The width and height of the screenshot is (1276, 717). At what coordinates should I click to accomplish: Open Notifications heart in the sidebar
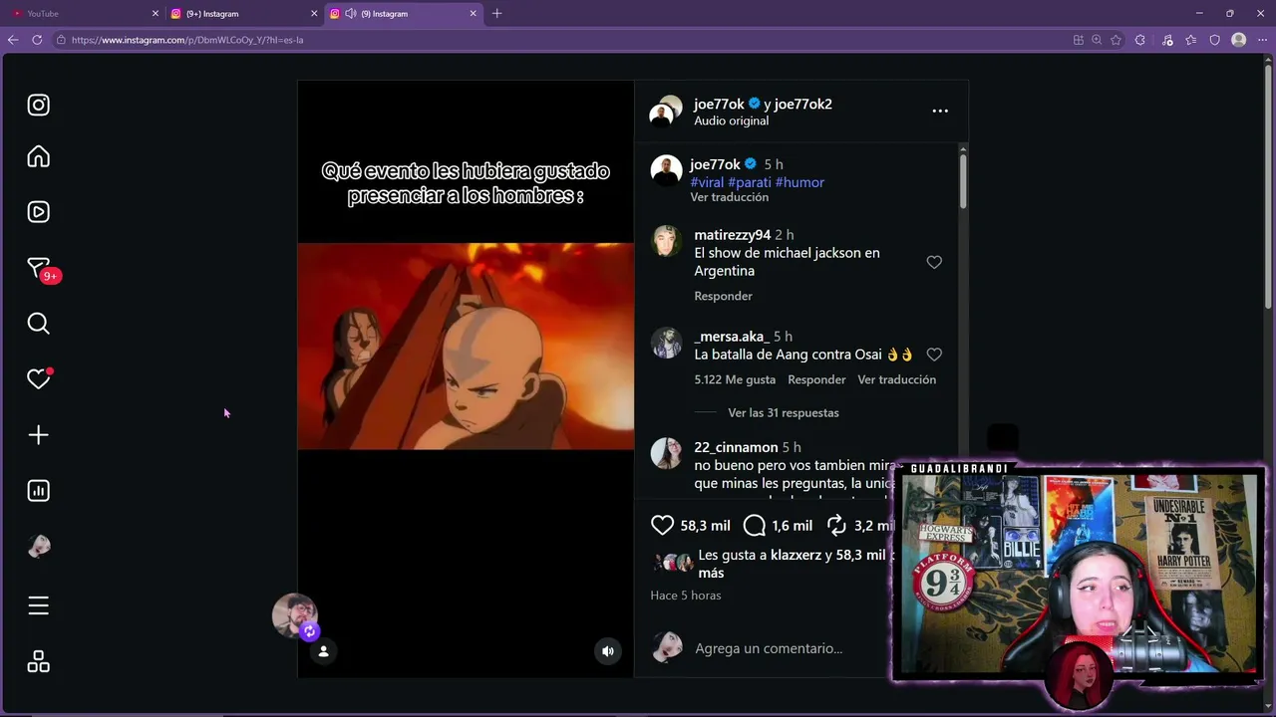tap(38, 378)
